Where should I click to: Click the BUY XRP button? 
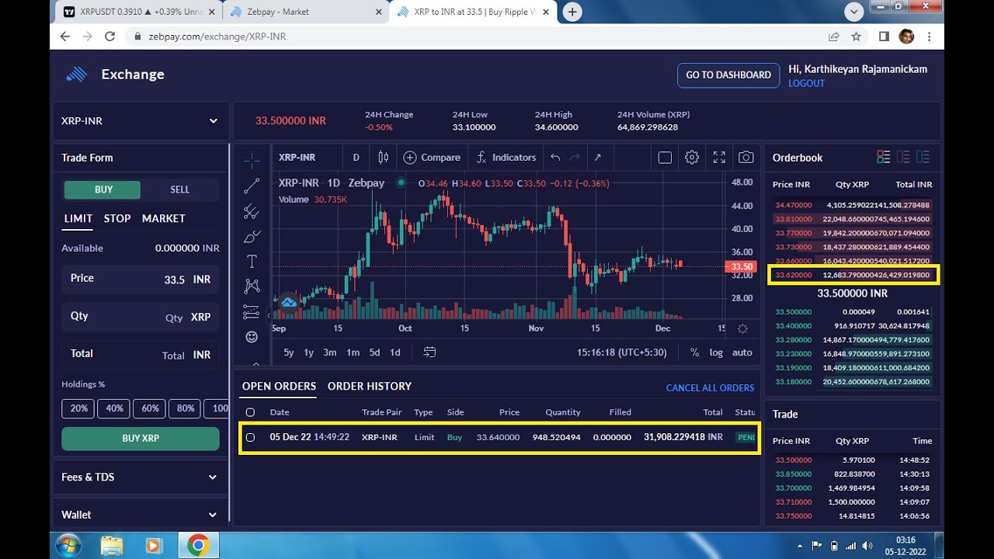click(x=141, y=439)
